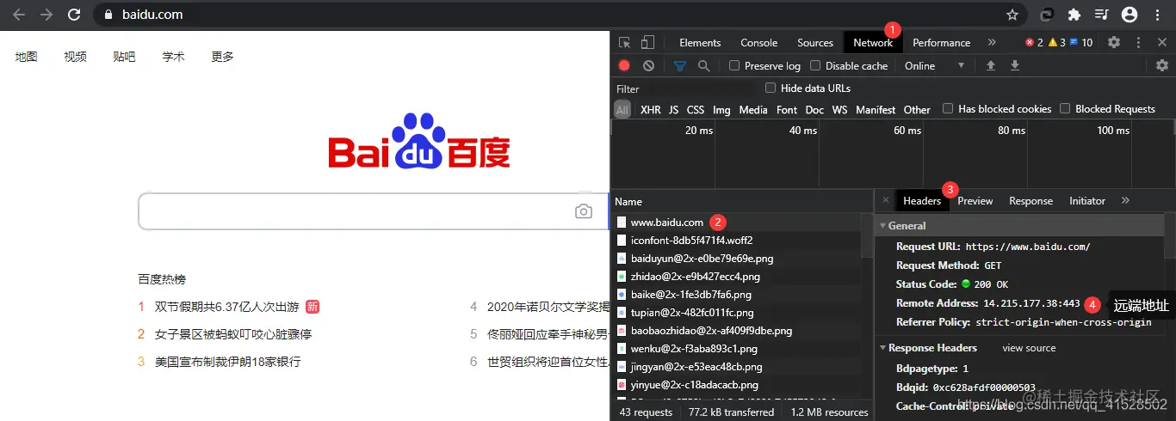Click the camera image search icon
The height and width of the screenshot is (421, 1176).
584,211
